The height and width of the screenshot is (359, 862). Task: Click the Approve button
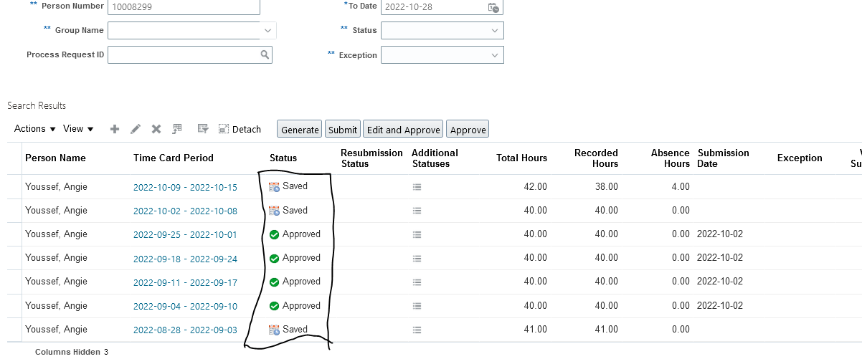[468, 129]
